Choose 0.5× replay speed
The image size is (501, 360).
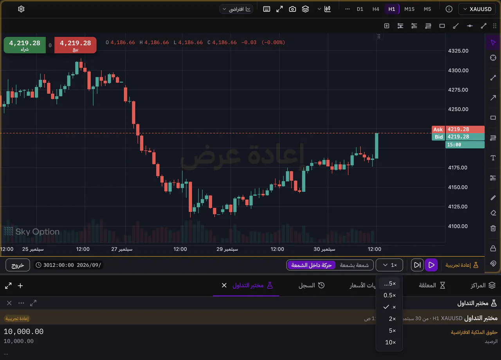(389, 295)
